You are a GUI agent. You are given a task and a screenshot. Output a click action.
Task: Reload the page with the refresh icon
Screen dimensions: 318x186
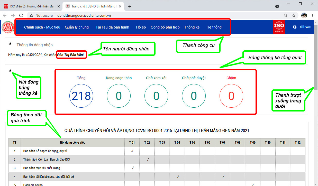pyautogui.click(x=21, y=15)
